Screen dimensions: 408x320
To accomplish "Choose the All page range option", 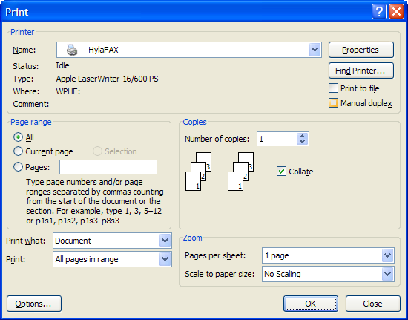I will click(18, 137).
